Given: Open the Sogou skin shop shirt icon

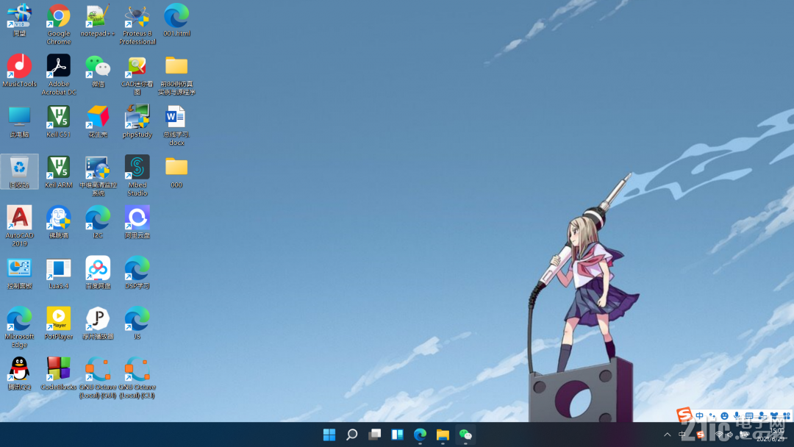Looking at the screenshot, I should click(x=774, y=415).
